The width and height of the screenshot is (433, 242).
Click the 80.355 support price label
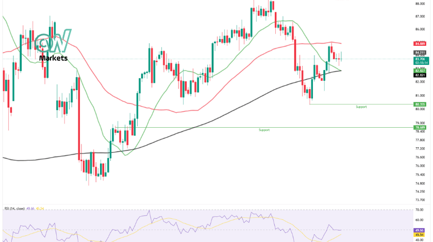420,105
